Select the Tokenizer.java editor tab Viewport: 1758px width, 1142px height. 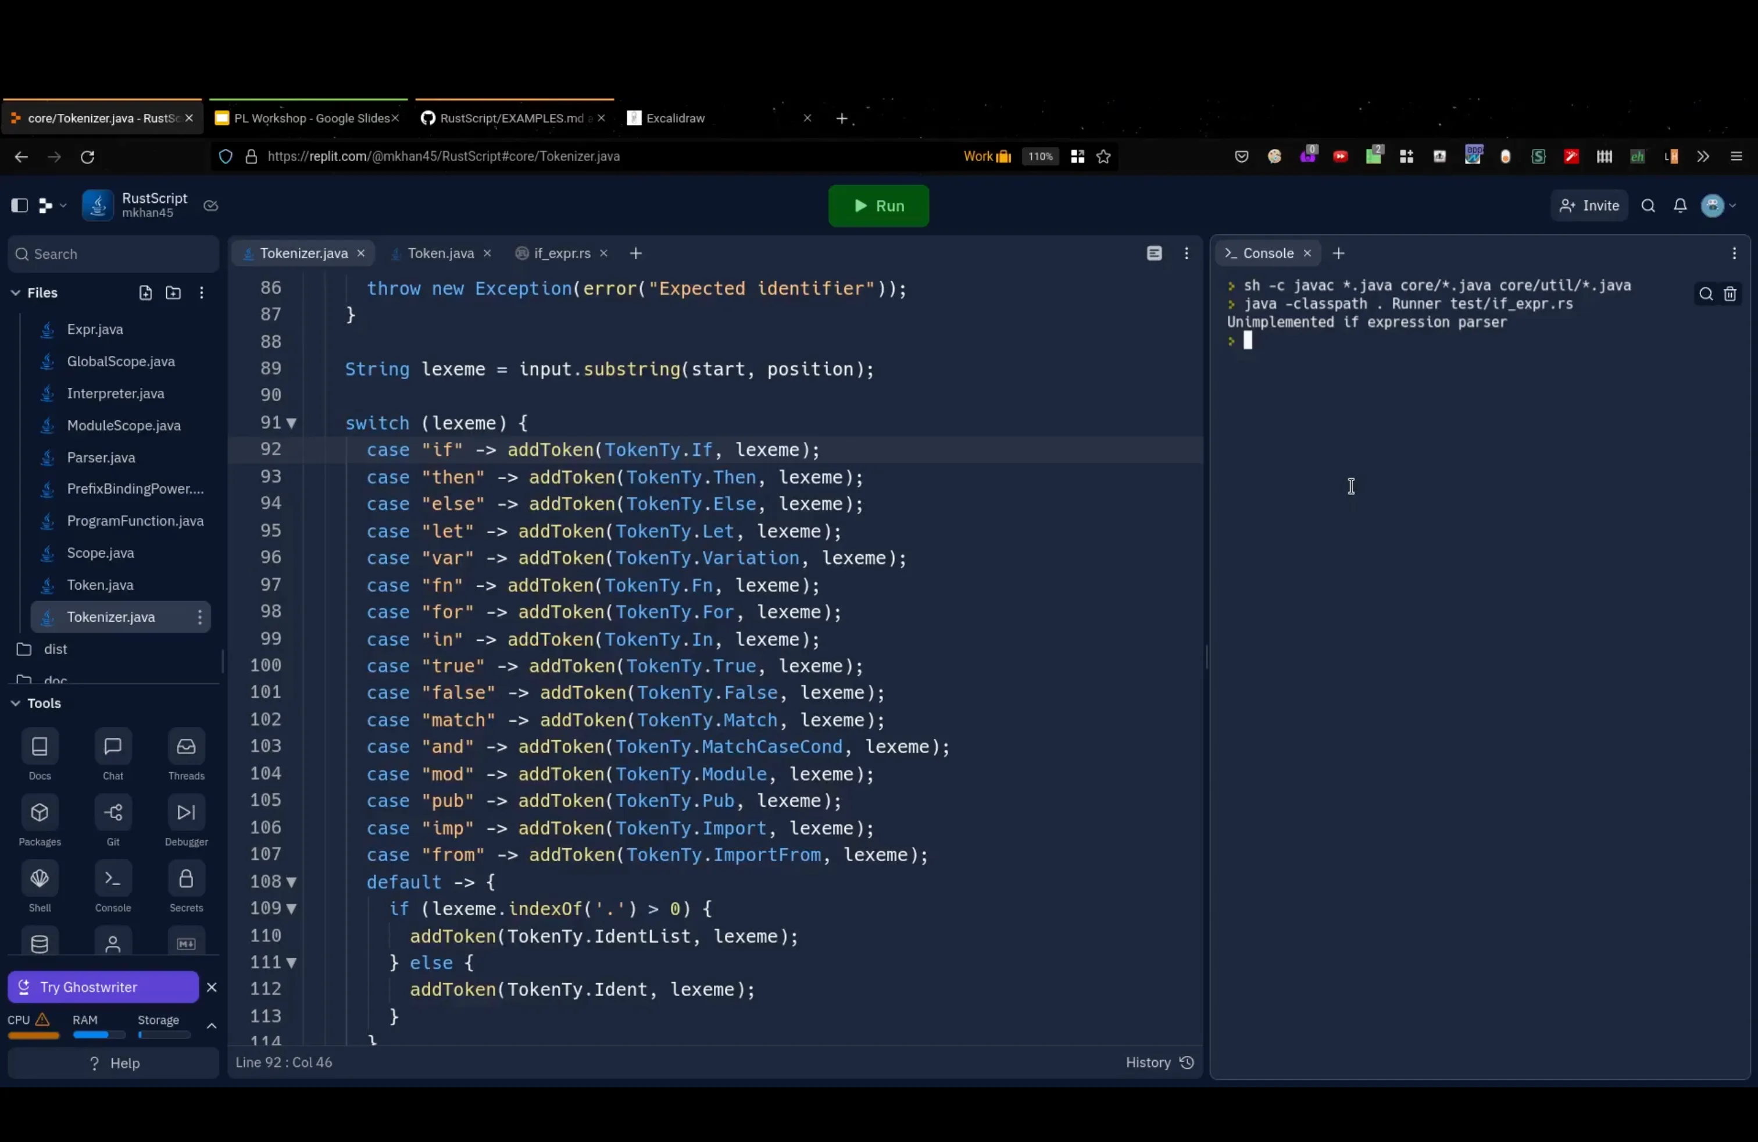303,254
